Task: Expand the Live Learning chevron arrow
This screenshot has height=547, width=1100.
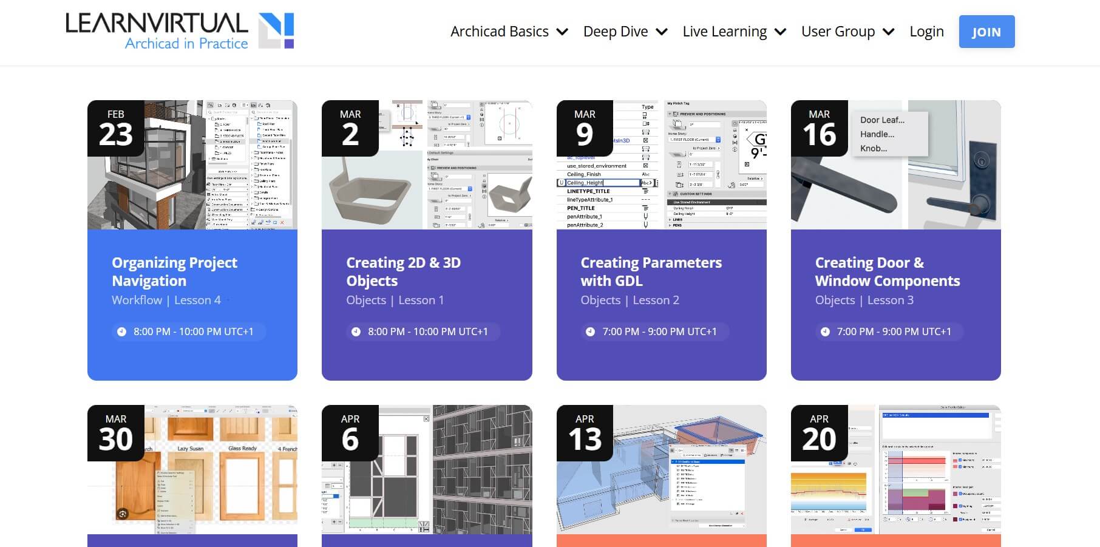Action: click(x=781, y=32)
